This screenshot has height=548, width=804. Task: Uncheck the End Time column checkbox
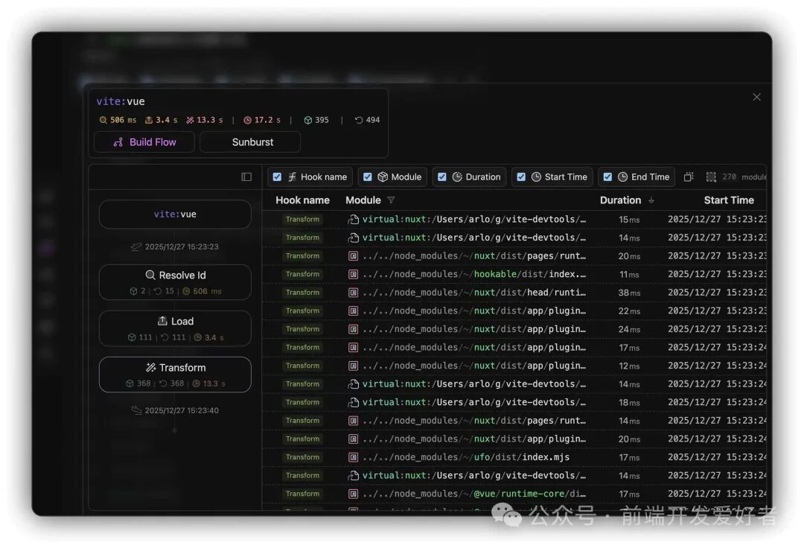pos(607,176)
